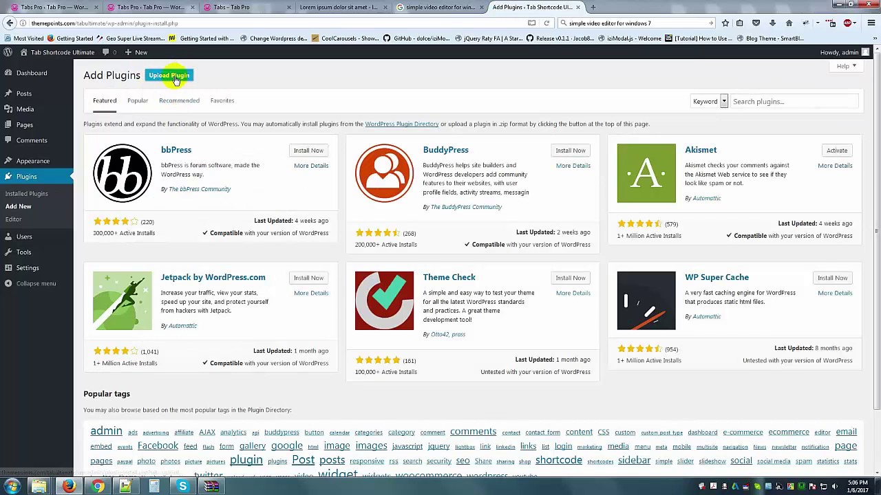Open a new browser tab with plus button
Viewport: 881px width, 495px height.
593,7
